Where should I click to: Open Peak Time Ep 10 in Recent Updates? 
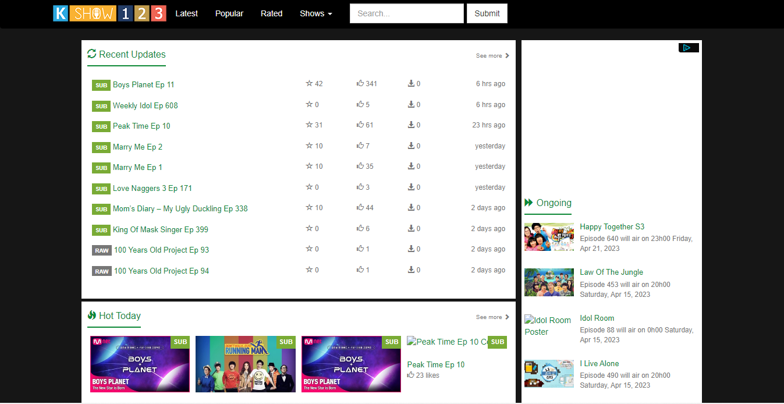click(x=141, y=126)
